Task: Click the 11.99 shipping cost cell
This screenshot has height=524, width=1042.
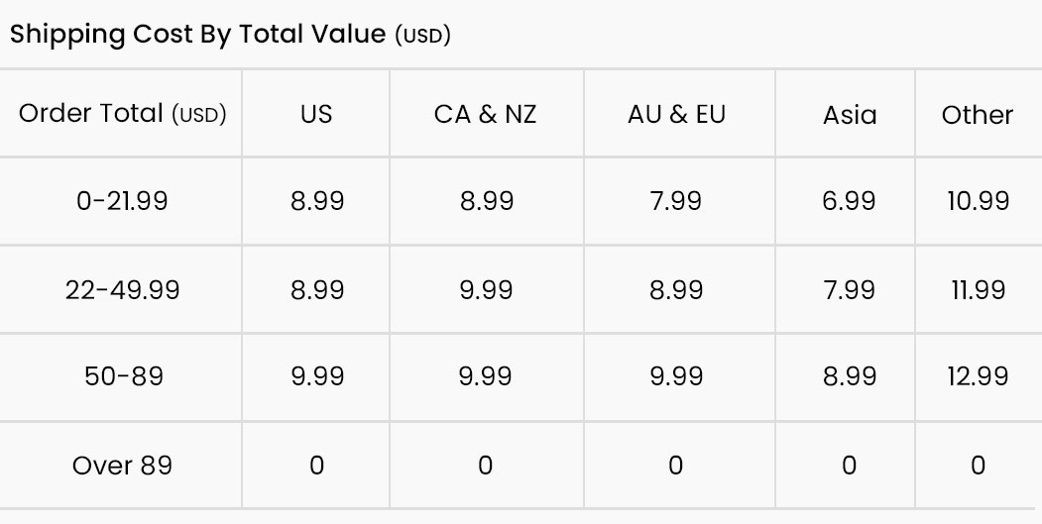Action: (x=978, y=290)
